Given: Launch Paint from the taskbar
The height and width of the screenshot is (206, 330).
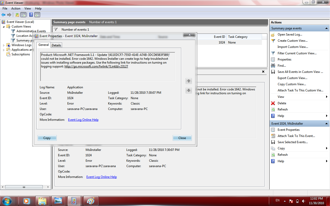Looking at the screenshot, I should (90, 201).
